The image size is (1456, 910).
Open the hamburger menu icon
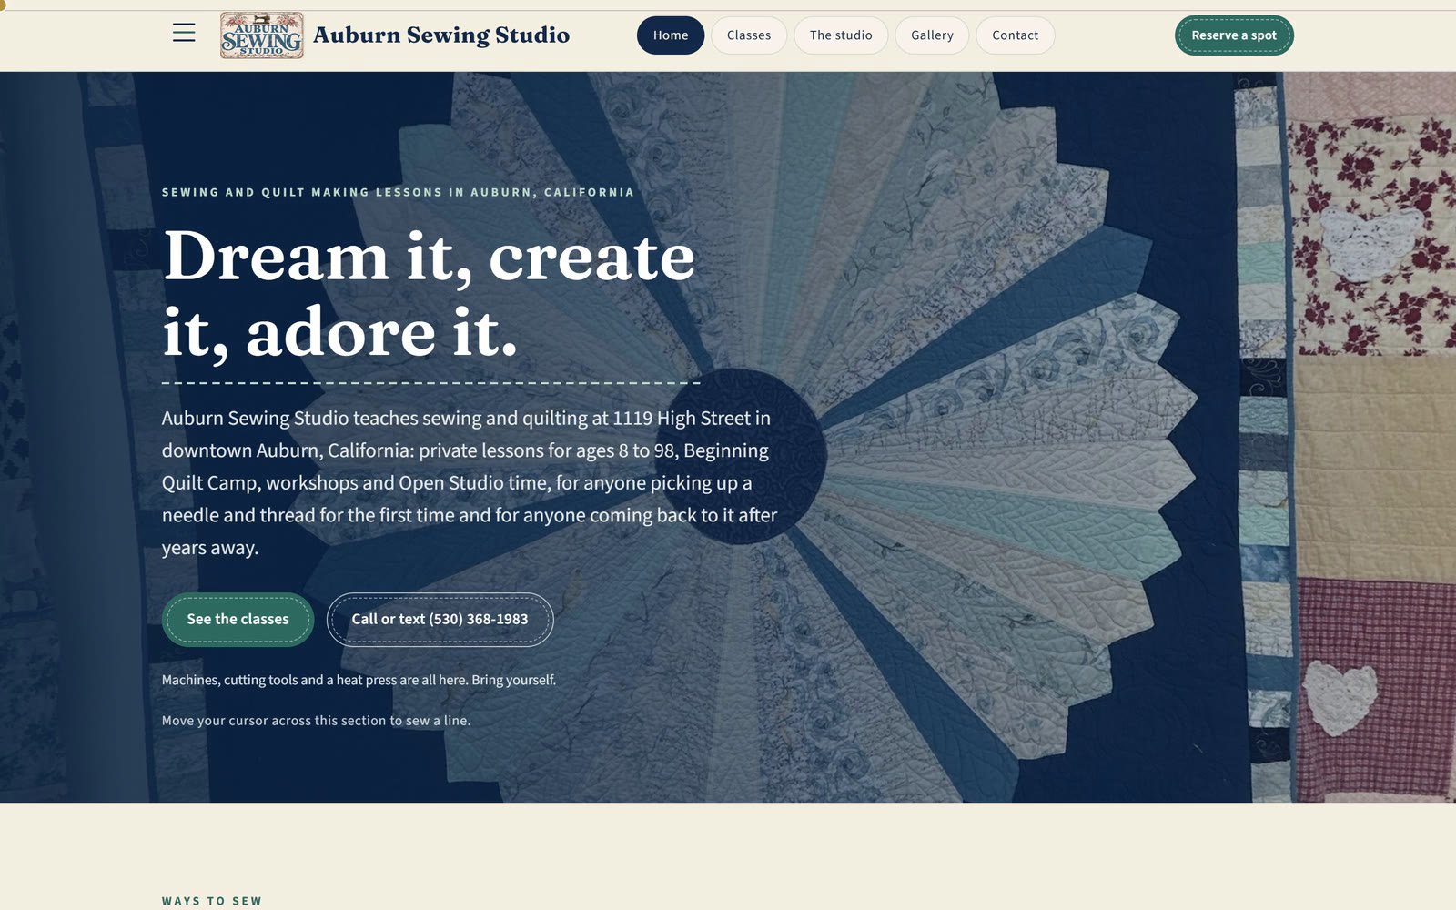point(184,34)
